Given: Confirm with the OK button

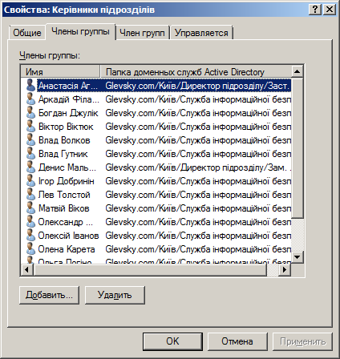Looking at the screenshot, I should click(x=172, y=341).
